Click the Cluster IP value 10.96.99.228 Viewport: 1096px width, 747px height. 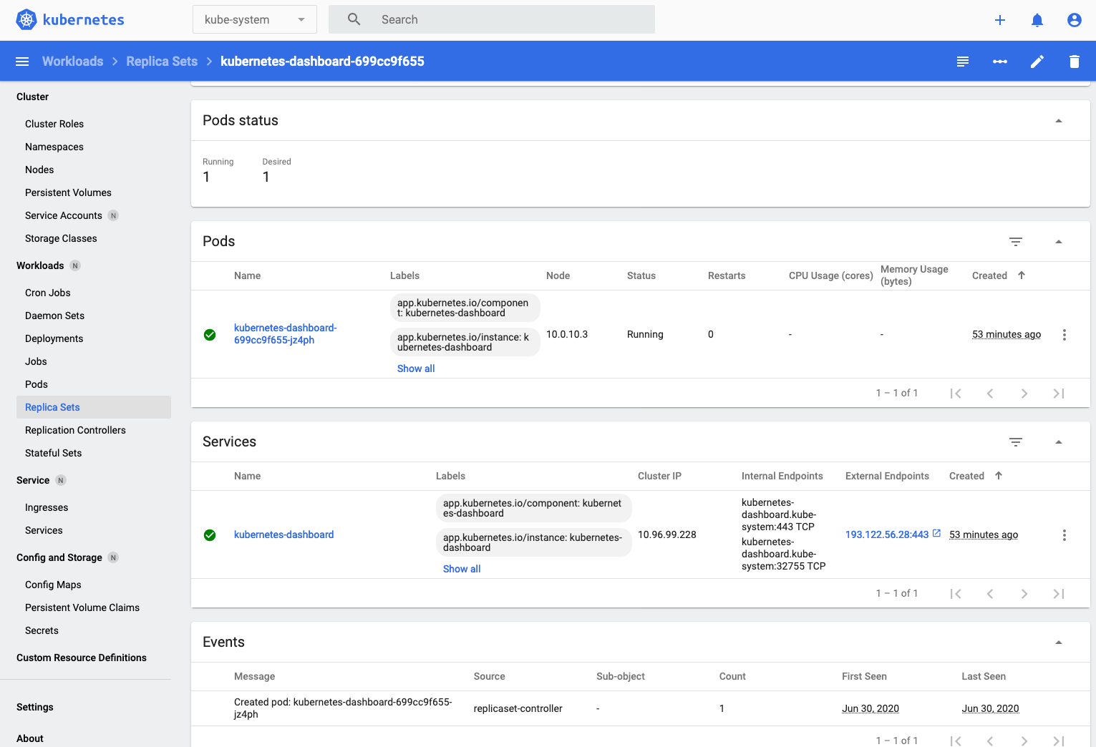click(x=667, y=534)
